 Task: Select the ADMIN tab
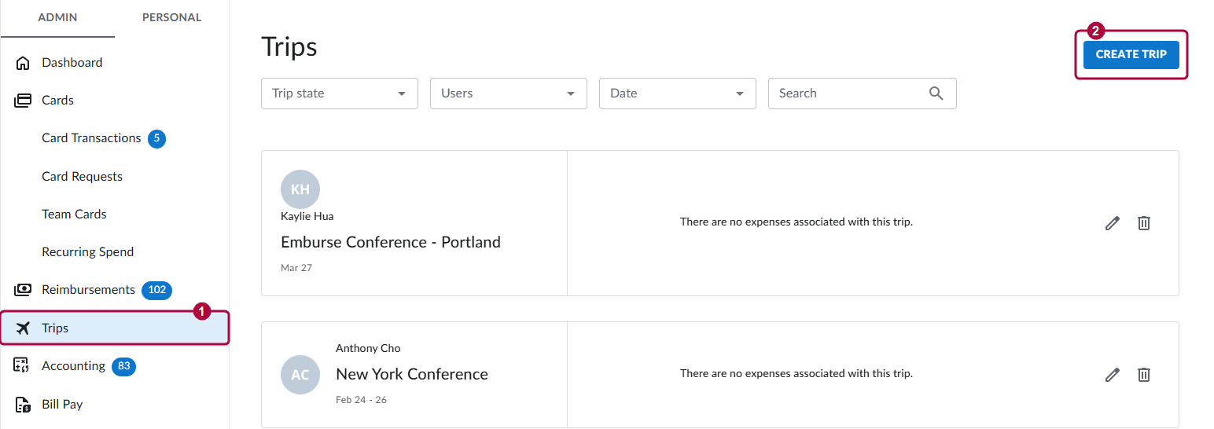[57, 17]
